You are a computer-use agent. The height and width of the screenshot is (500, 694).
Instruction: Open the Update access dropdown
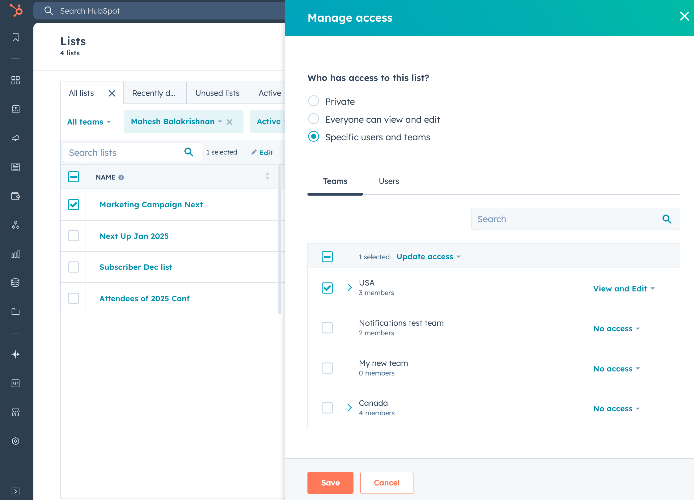[x=428, y=256]
